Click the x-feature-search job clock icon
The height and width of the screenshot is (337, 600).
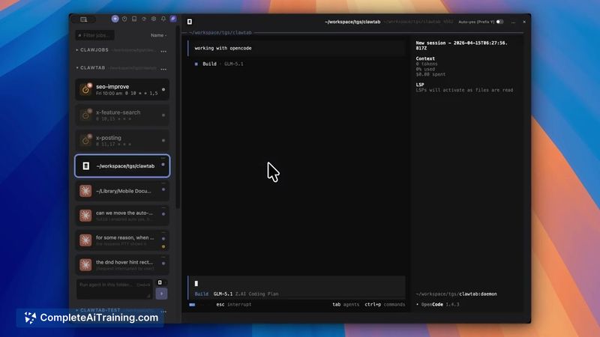85,115
